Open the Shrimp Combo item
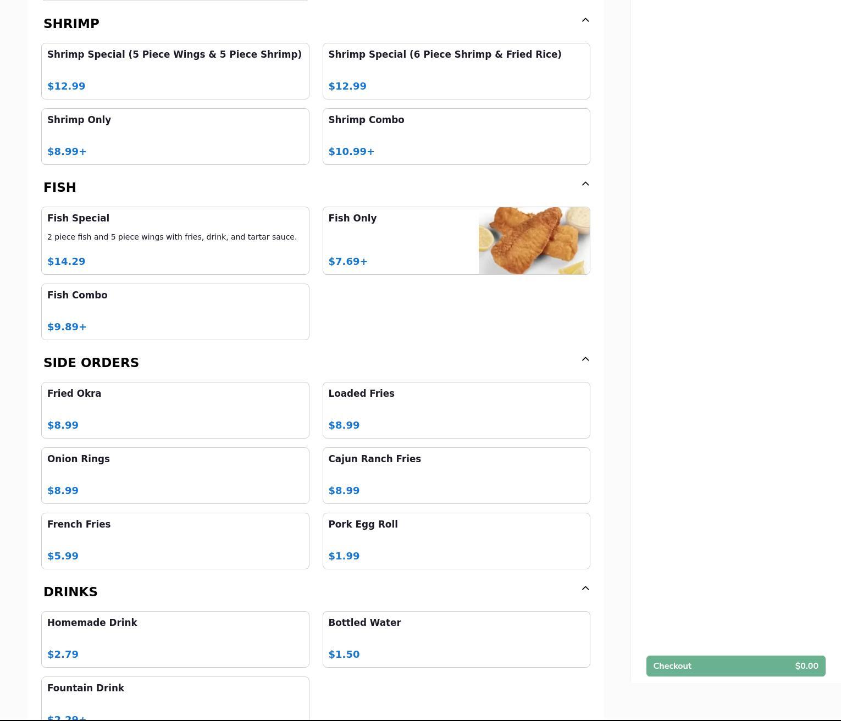The height and width of the screenshot is (721, 841). coord(456,136)
